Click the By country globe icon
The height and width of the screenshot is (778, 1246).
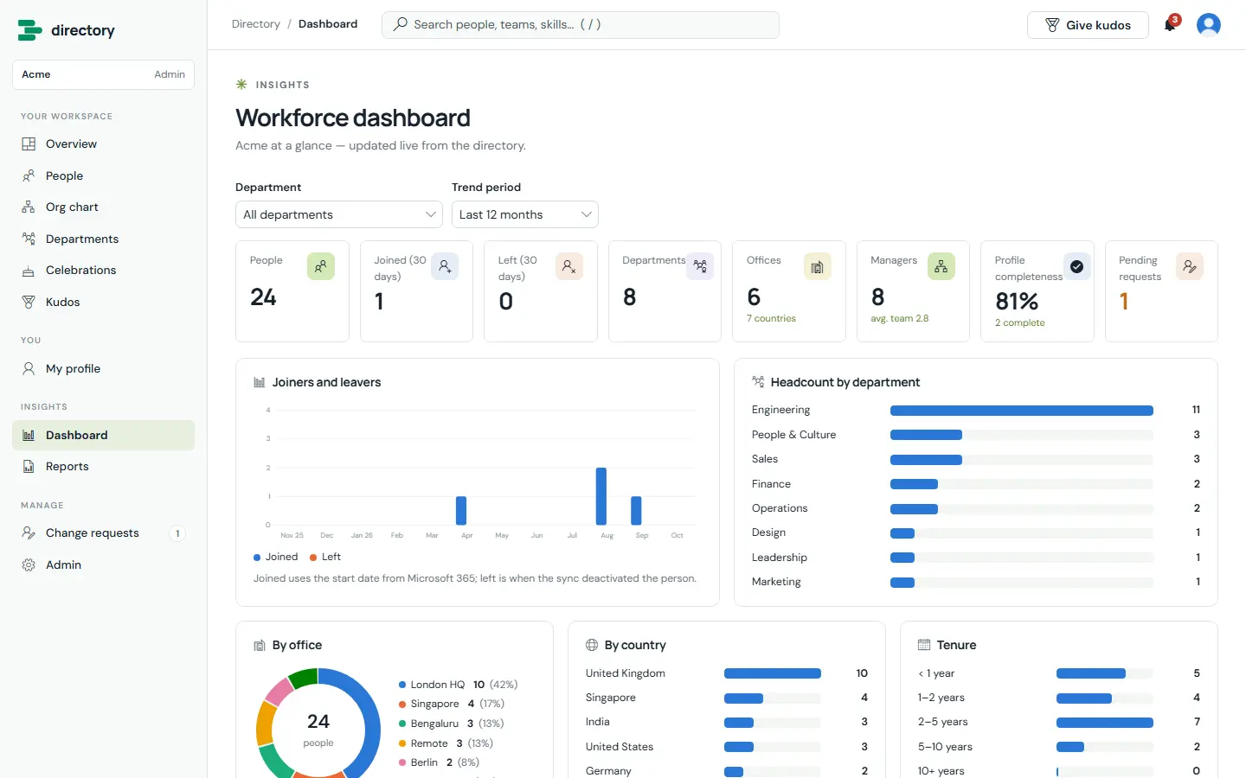(592, 645)
